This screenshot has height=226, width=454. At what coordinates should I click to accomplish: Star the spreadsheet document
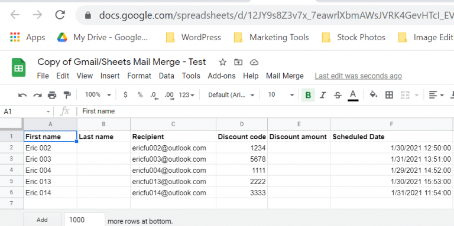[x=222, y=62]
